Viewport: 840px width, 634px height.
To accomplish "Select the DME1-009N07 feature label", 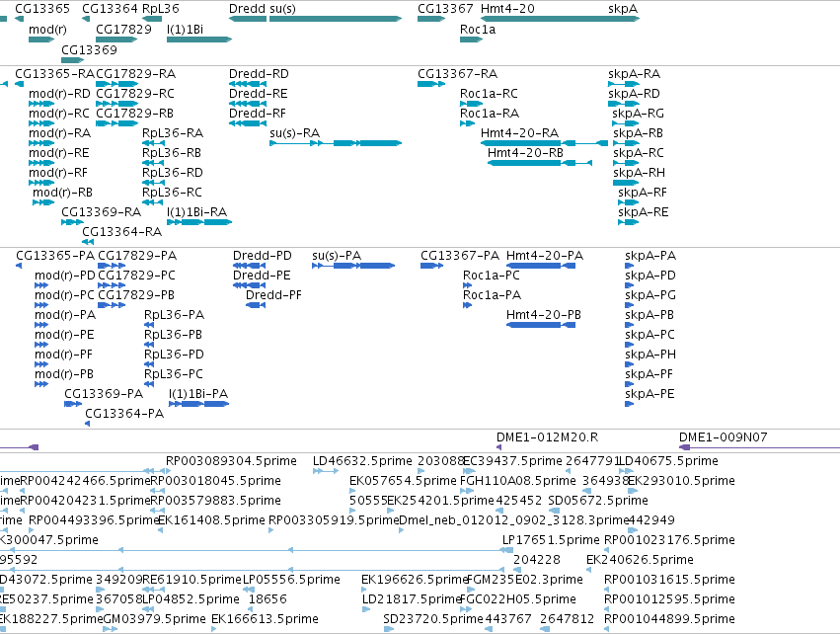I will coord(723,436).
